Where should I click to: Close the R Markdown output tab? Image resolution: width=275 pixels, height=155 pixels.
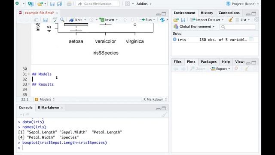[x=62, y=108]
